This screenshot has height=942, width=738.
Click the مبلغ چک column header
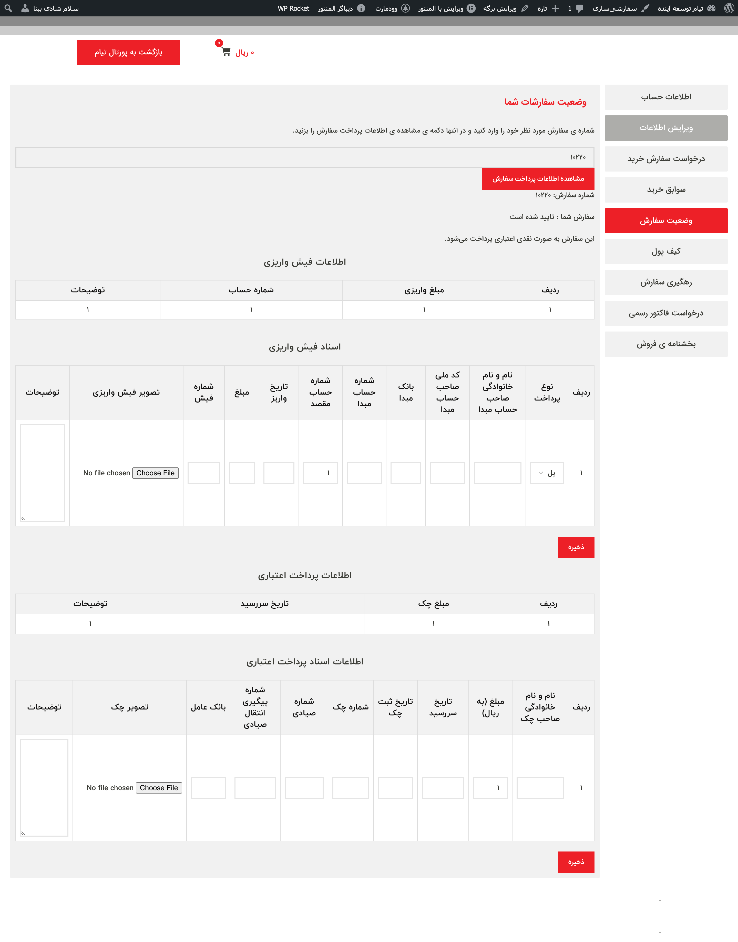433,604
